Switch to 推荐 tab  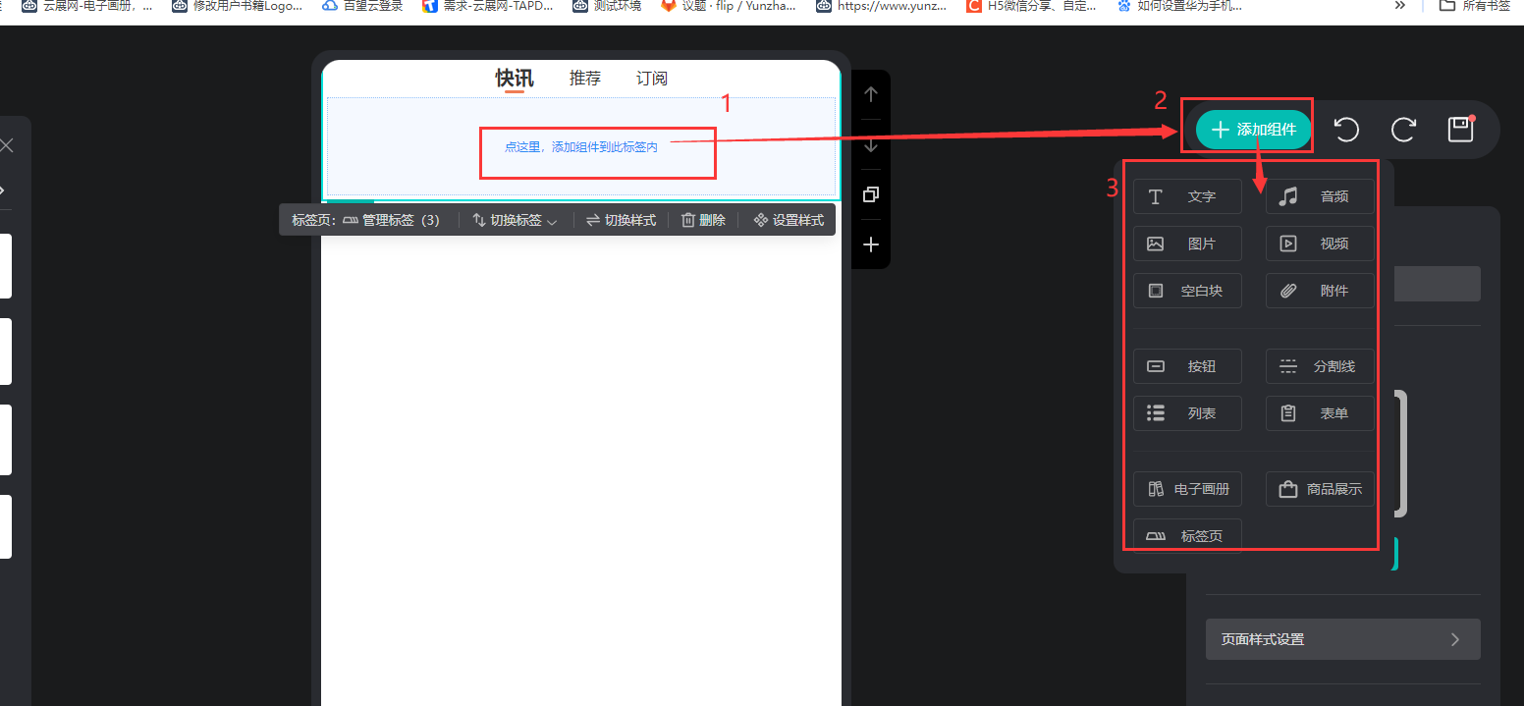click(x=585, y=79)
